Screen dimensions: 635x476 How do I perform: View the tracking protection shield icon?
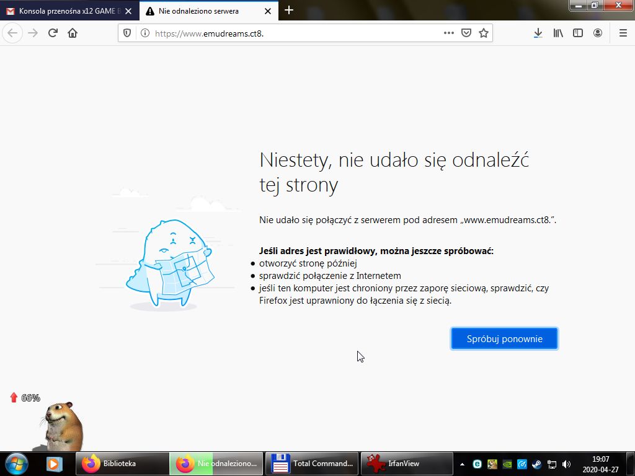pos(127,33)
